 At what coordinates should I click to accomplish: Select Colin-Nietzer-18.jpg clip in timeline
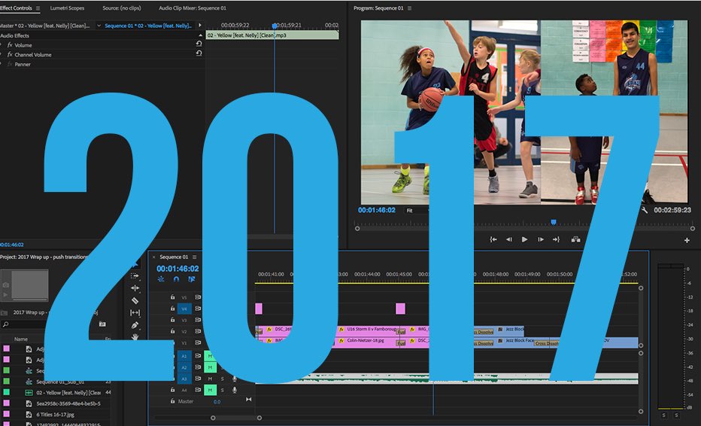pyautogui.click(x=368, y=342)
